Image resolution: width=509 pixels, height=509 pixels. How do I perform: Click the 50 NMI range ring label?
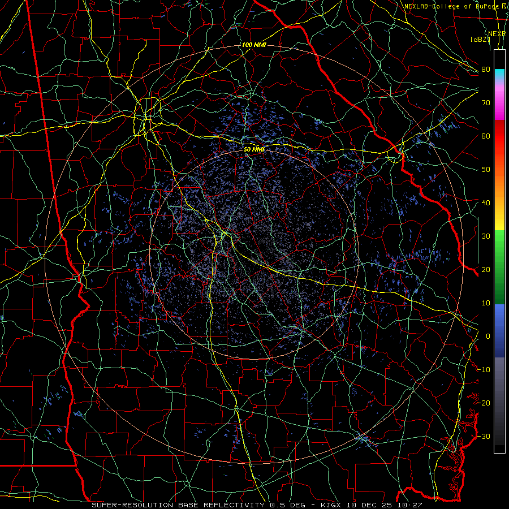254,149
